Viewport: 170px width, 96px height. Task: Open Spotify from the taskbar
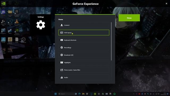(114, 94)
